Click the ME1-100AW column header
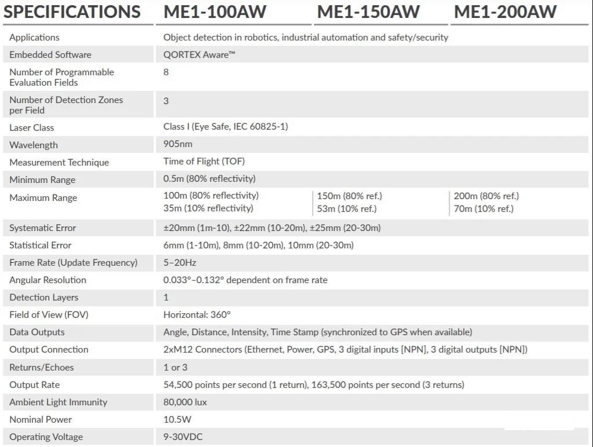Screen dimensions: 593x447 pyautogui.click(x=215, y=12)
